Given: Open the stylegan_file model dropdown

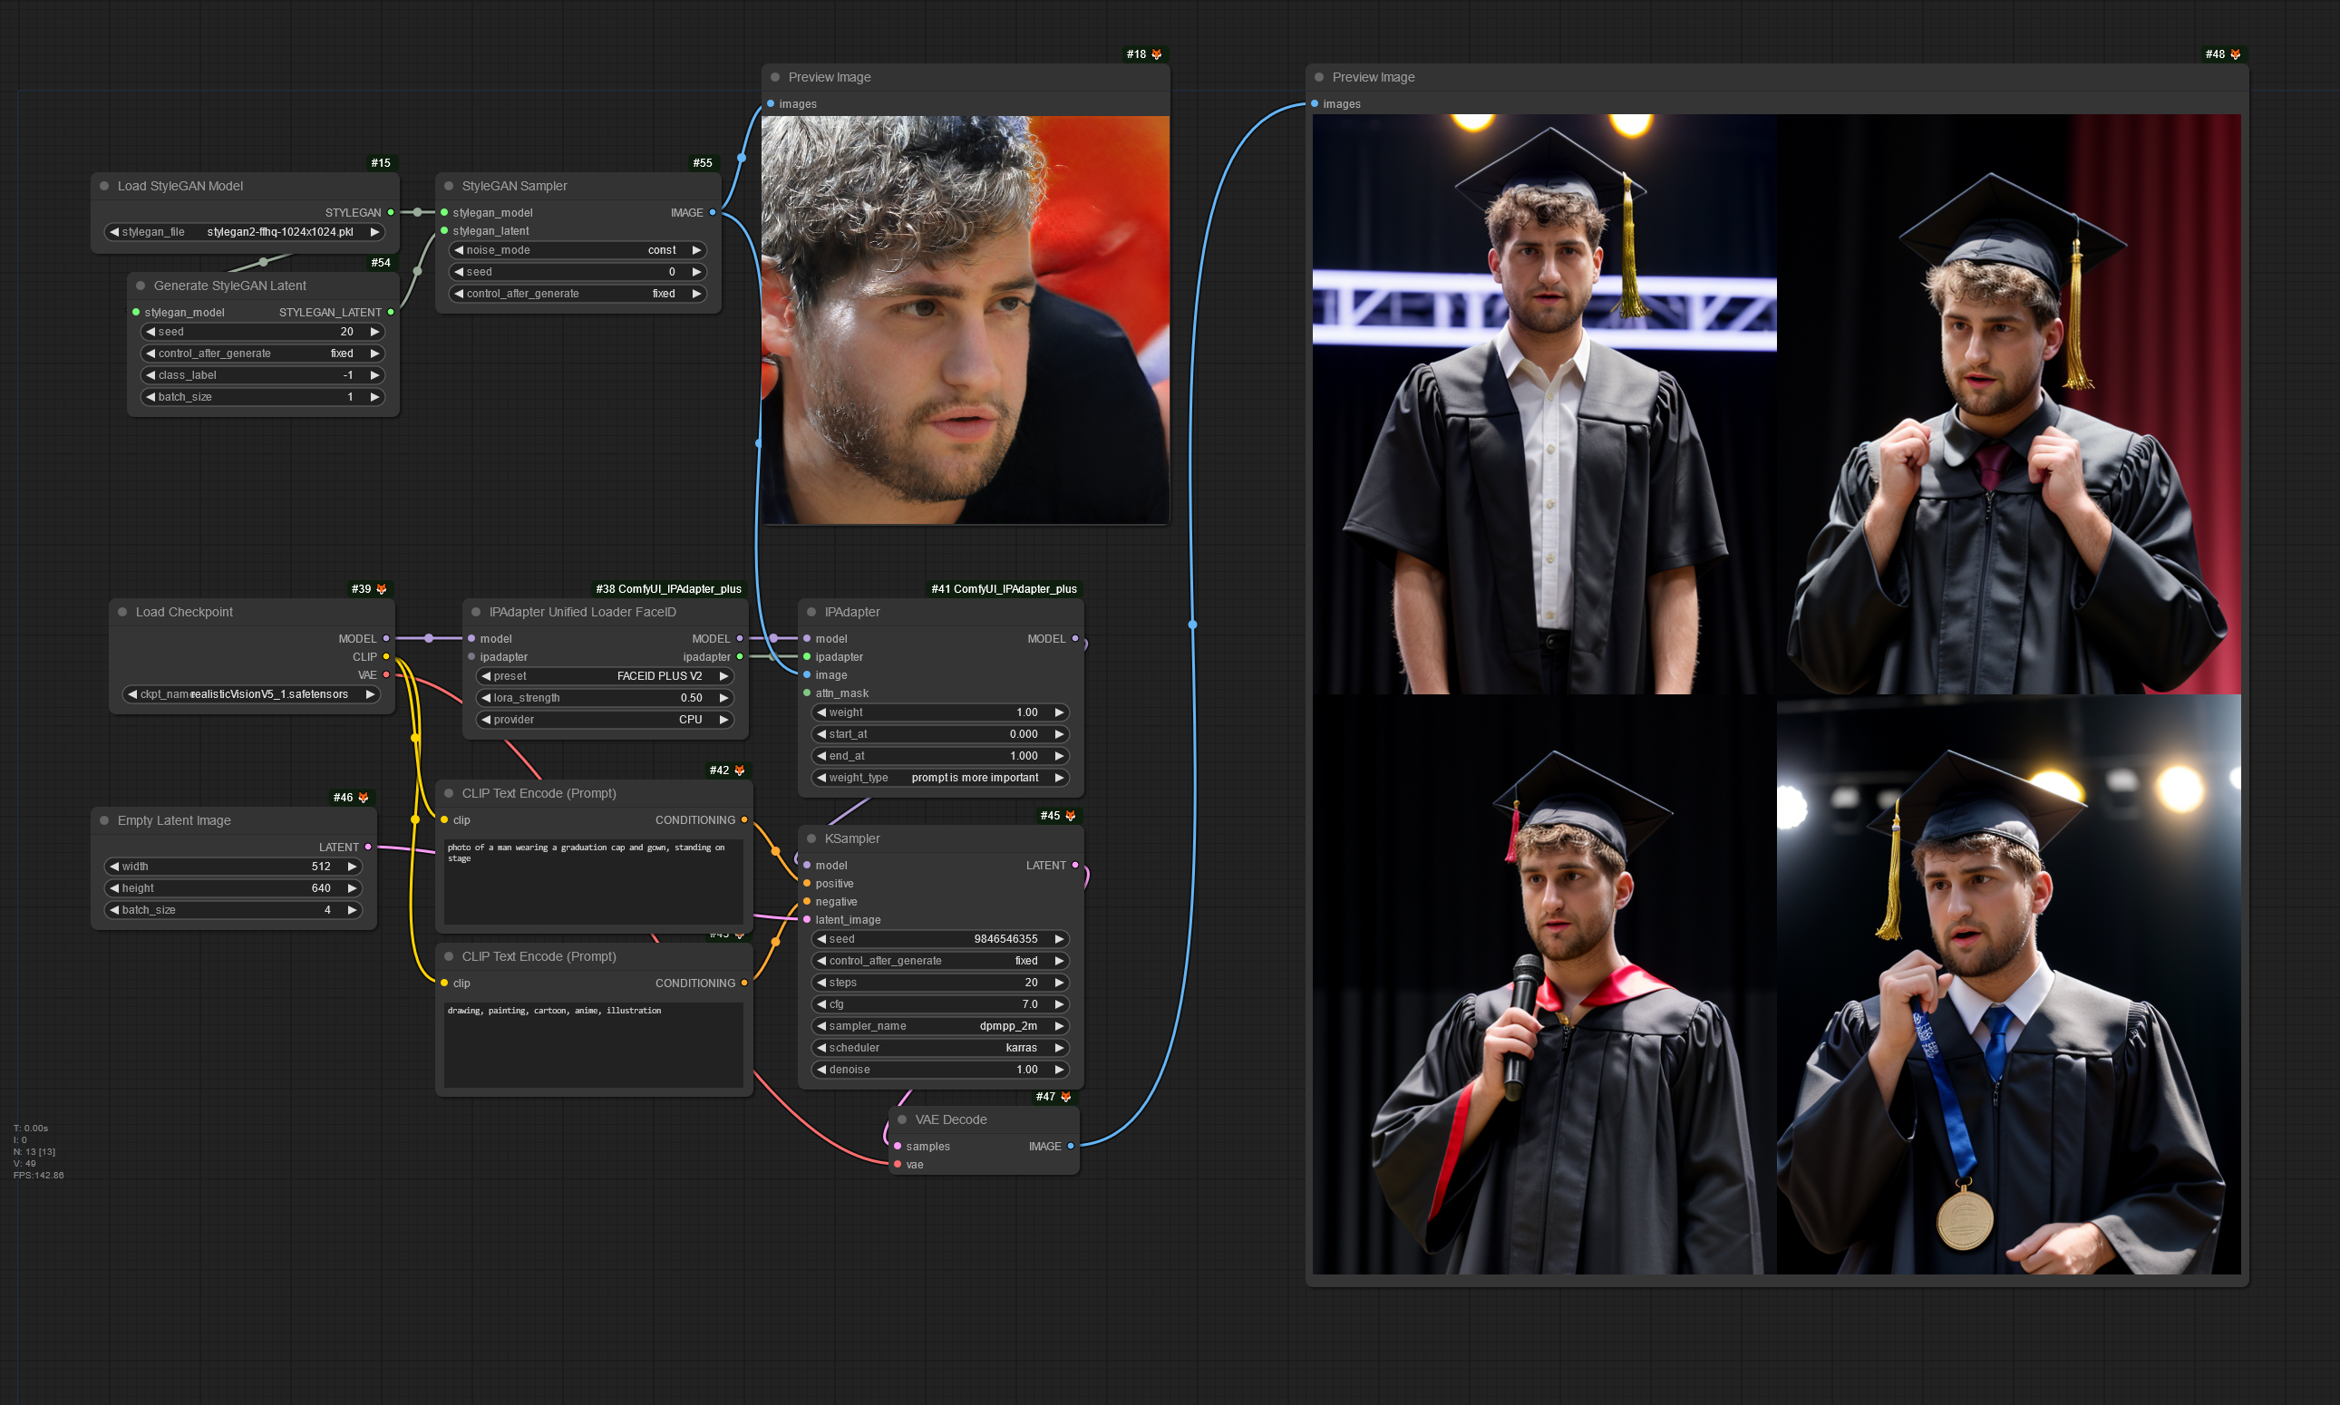Looking at the screenshot, I should (246, 232).
